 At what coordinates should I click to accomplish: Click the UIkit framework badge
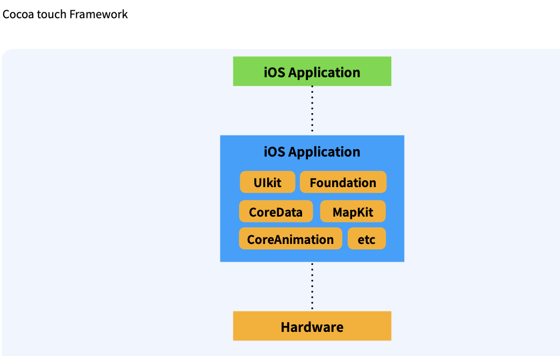pyautogui.click(x=267, y=182)
